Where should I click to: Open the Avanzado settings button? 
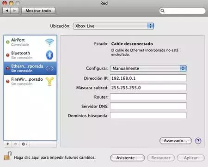click(x=176, y=141)
